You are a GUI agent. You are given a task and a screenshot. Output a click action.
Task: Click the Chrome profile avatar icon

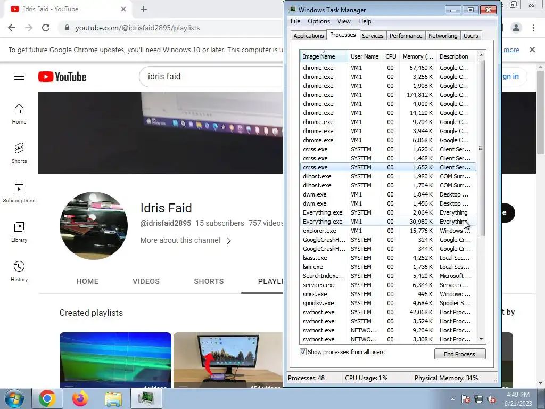(x=516, y=28)
